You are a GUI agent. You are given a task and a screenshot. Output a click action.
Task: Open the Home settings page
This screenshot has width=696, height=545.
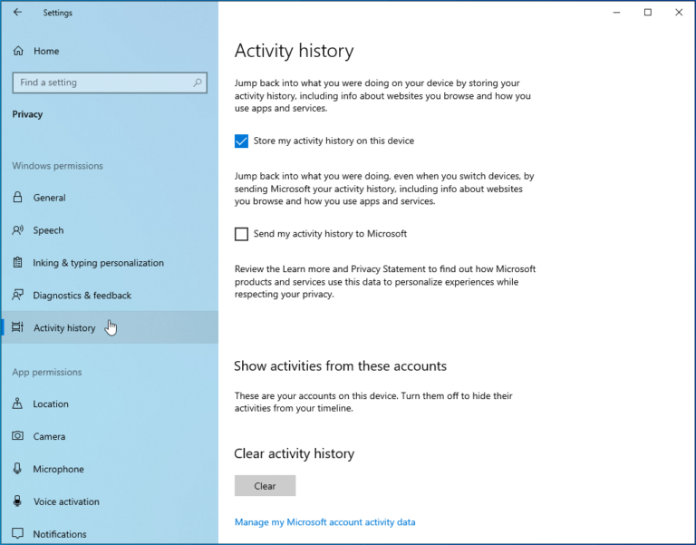click(x=110, y=51)
